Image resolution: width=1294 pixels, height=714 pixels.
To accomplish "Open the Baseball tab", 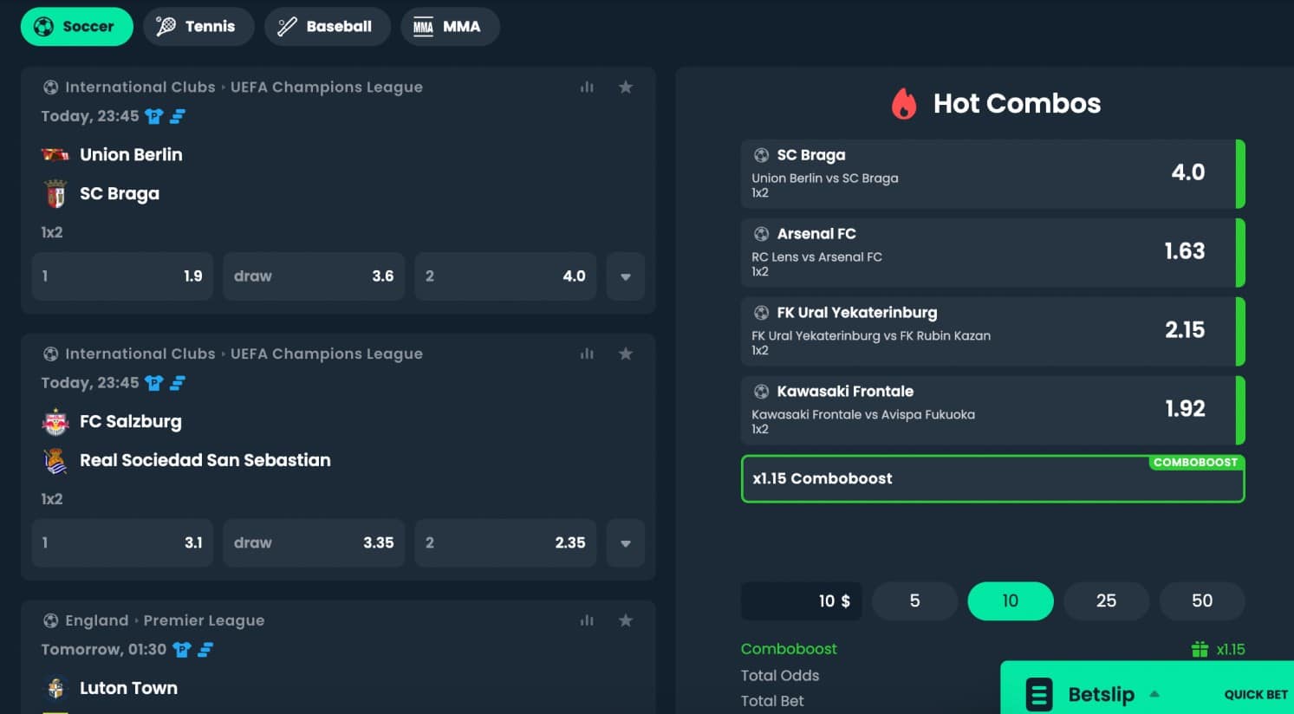I will 328,27.
